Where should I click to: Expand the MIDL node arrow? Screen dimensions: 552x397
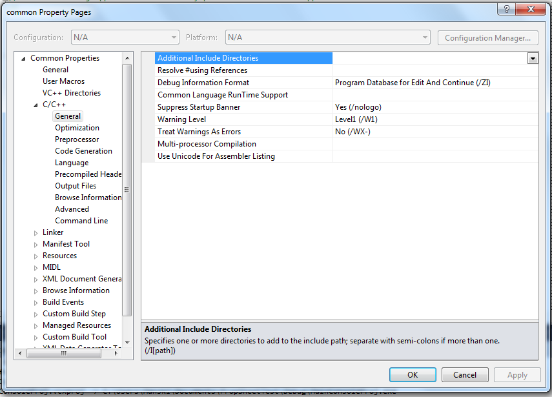pyautogui.click(x=36, y=267)
